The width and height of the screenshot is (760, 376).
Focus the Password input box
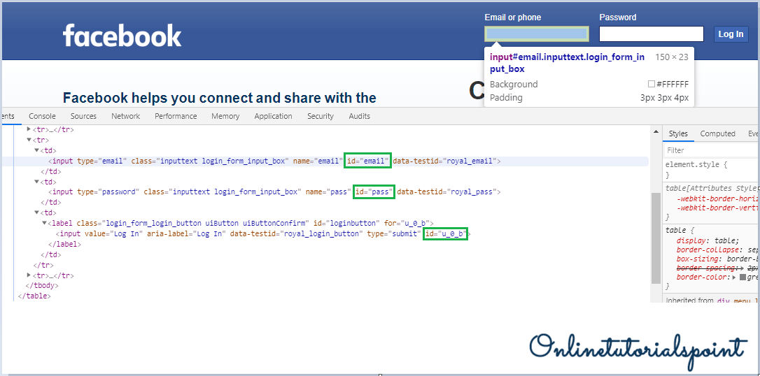(651, 34)
